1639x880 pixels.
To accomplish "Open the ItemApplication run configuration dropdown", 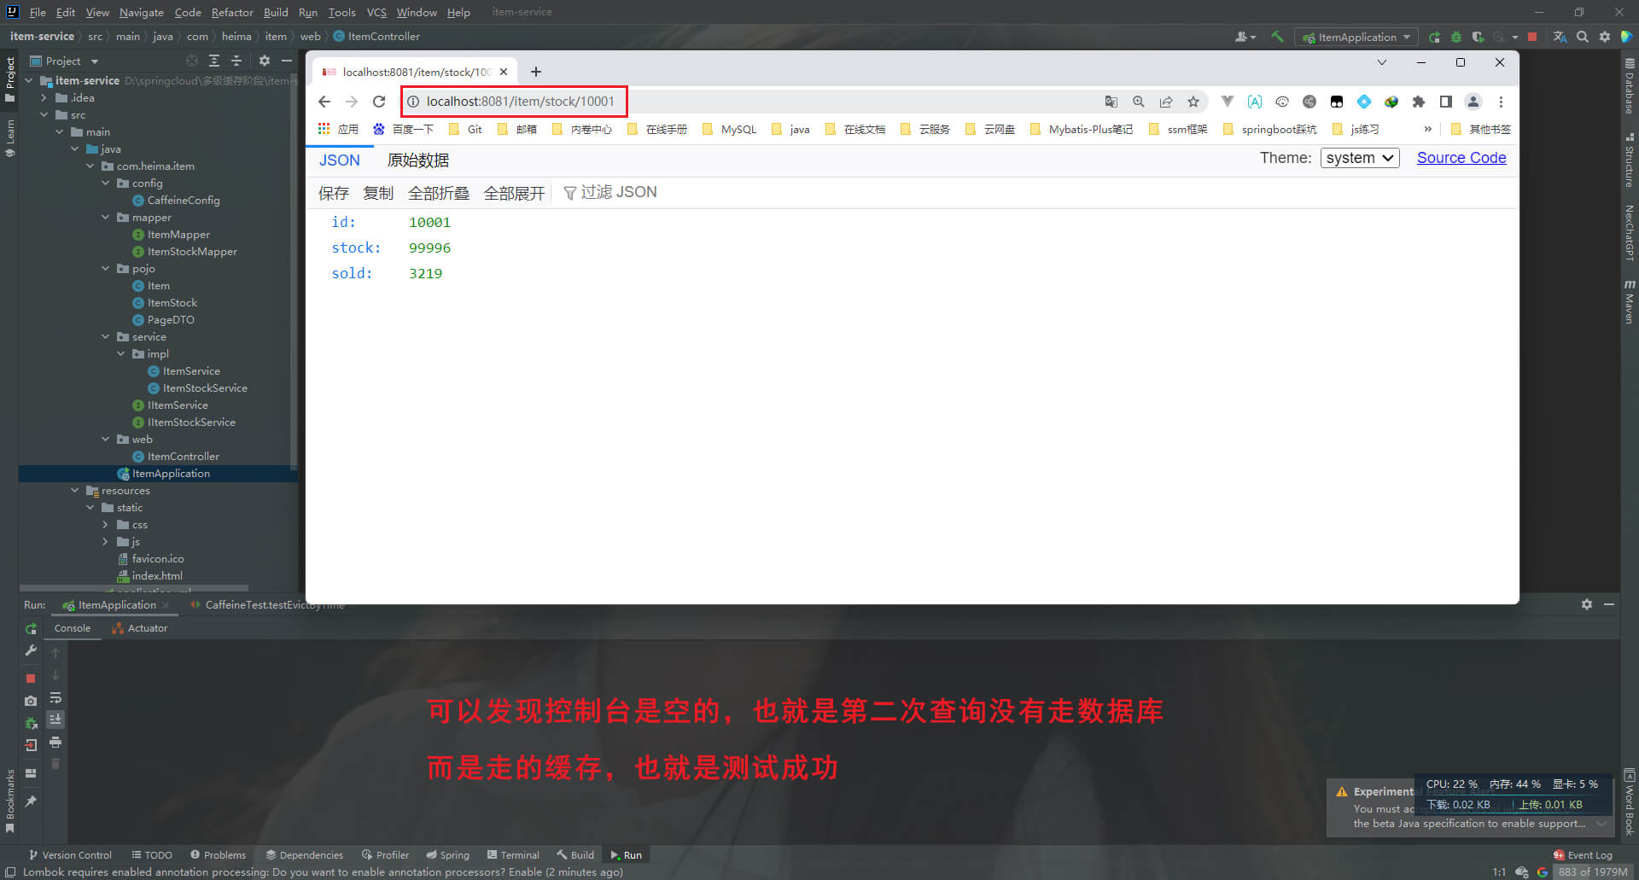I will tap(1356, 37).
